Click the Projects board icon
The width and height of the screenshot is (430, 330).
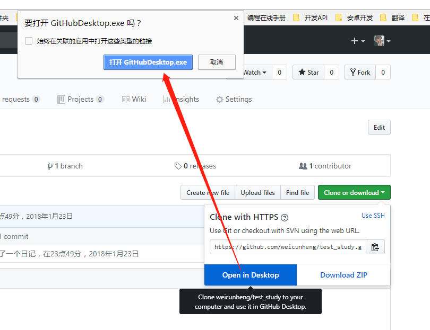[x=61, y=100]
